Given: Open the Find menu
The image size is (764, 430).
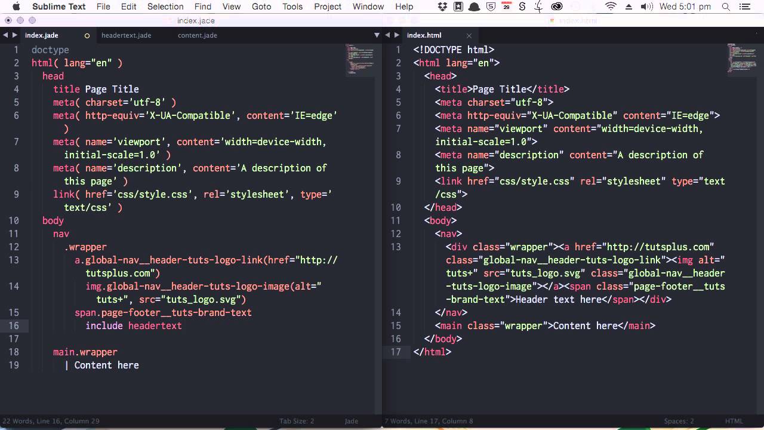Looking at the screenshot, I should 203,7.
